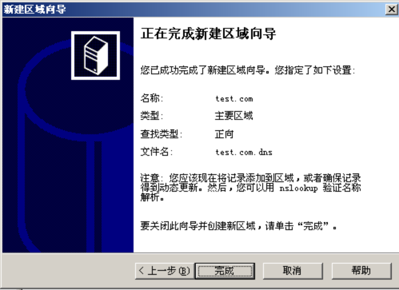Select the file name test.com.dns
This screenshot has height=290, width=399.
(244, 152)
